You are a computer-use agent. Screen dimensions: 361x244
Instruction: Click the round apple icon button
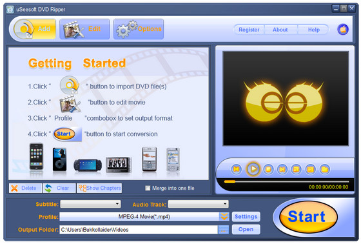point(343,30)
